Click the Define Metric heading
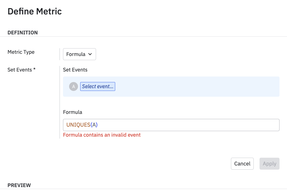The height and width of the screenshot is (194, 287). (x=35, y=11)
